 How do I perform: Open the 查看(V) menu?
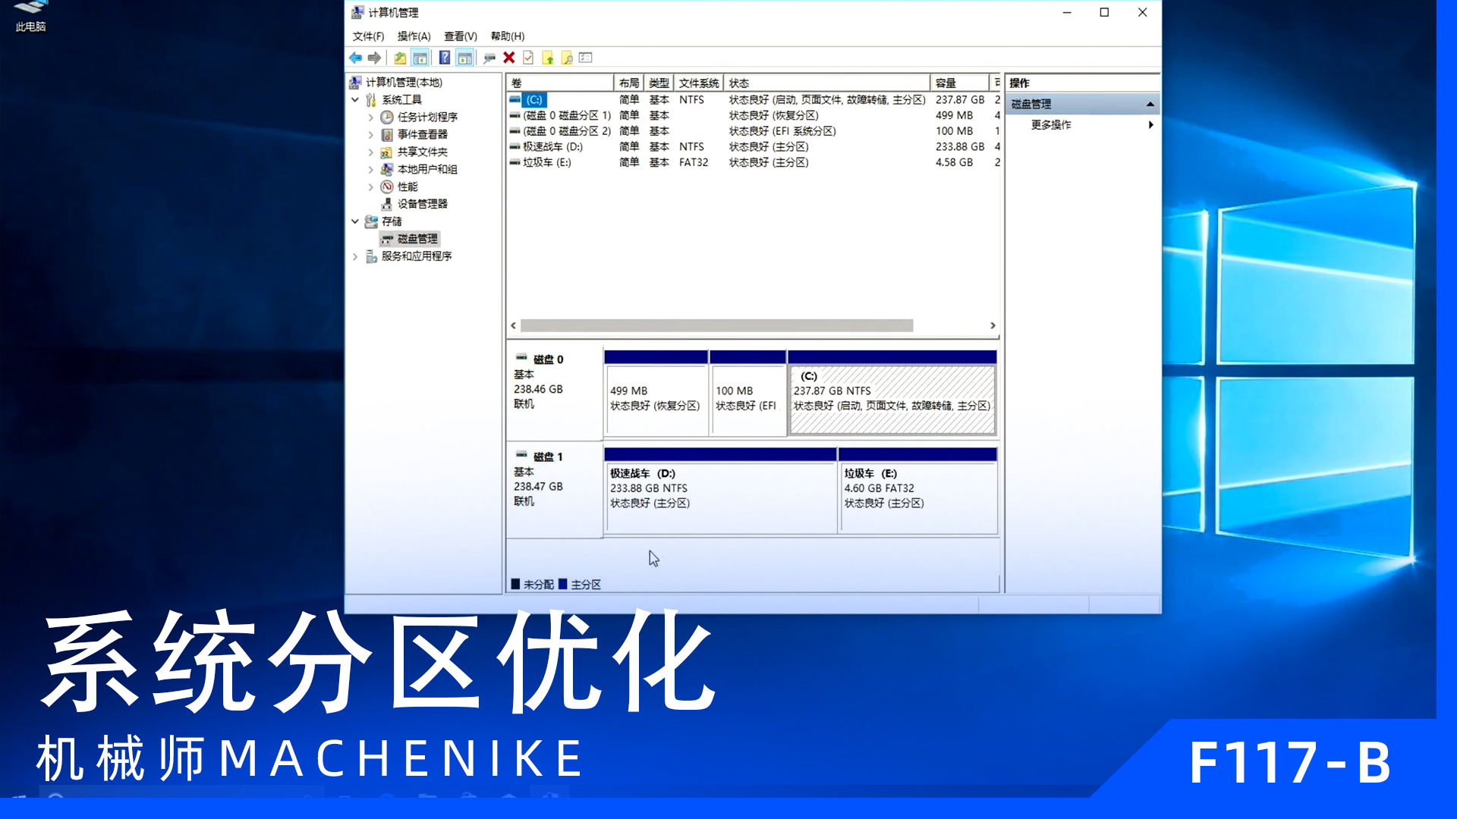[461, 36]
